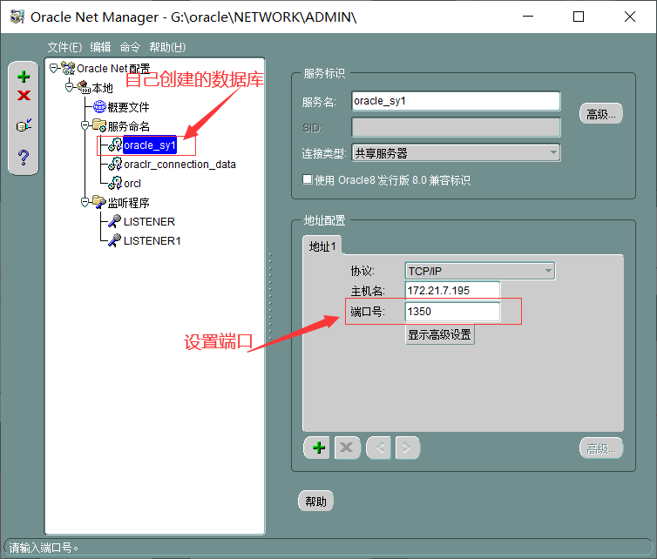657x559 pixels.
Task: Close the Oracle Net Manager window
Action: (630, 17)
